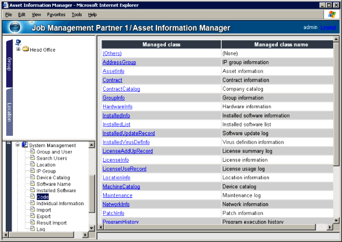Open the LicenseAddUpRecord link
Image resolution: width=342 pixels, height=242 pixels.
(127, 151)
